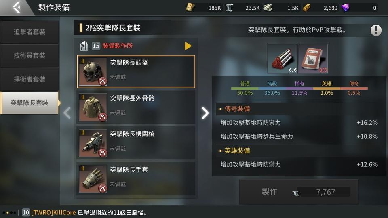Tap the gold bar resource icon
This screenshot has width=388, height=218.
pyautogui.click(x=307, y=8)
